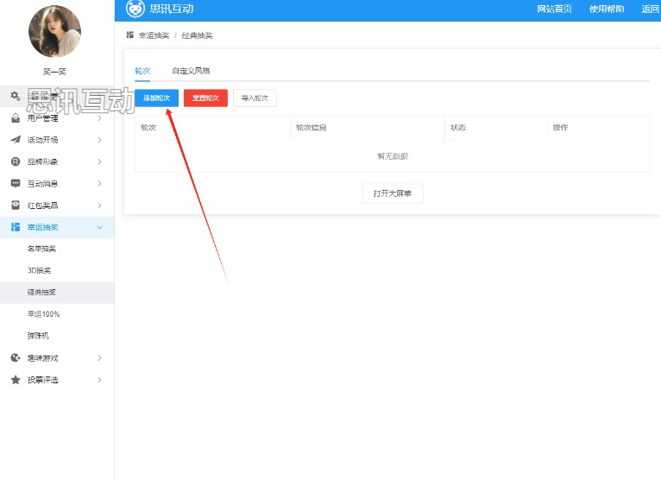Click the 幸运抽奖 menu icon

(x=16, y=227)
